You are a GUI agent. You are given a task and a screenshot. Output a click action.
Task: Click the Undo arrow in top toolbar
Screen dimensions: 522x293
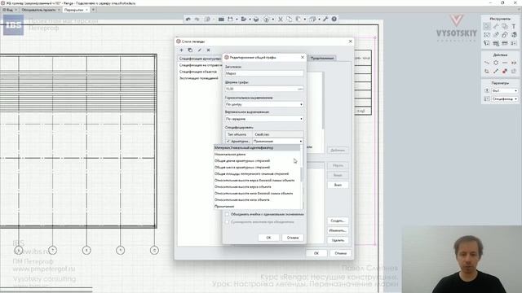pos(188,20)
